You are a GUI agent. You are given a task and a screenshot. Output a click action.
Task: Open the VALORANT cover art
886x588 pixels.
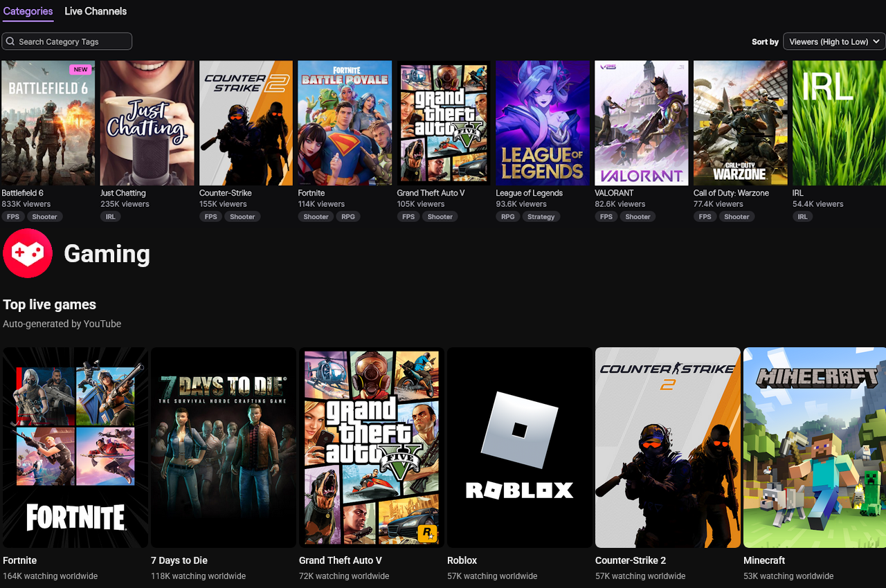pos(642,123)
